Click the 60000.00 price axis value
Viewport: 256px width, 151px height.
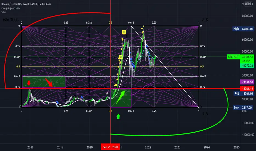click(247, 40)
